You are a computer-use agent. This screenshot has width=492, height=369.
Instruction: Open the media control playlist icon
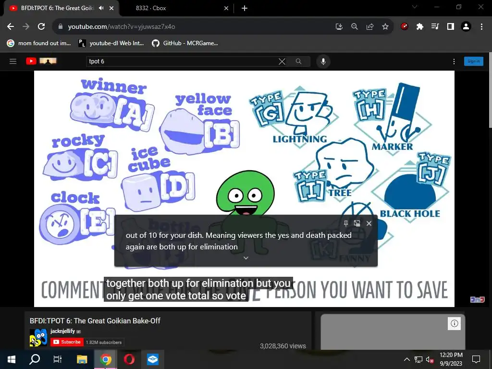point(435,27)
